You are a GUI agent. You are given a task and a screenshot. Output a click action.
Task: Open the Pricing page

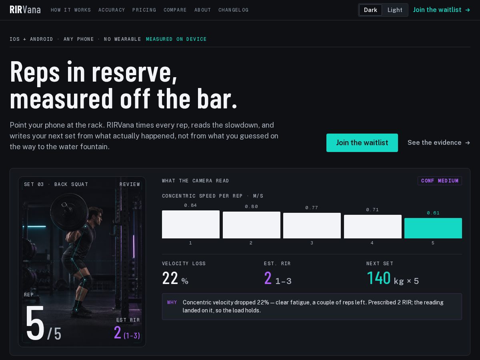(x=144, y=10)
